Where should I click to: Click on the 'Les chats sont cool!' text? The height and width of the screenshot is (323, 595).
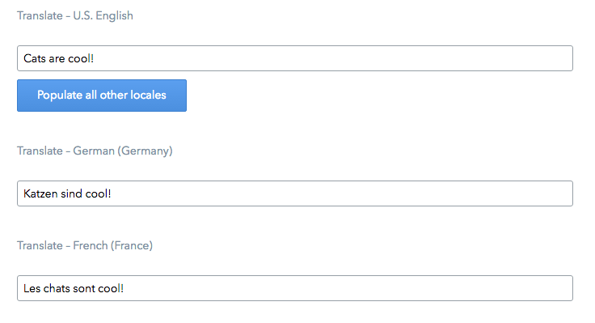(74, 288)
